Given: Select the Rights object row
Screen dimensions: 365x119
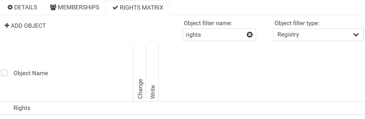Looking at the screenshot, I should pyautogui.click(x=22, y=108).
